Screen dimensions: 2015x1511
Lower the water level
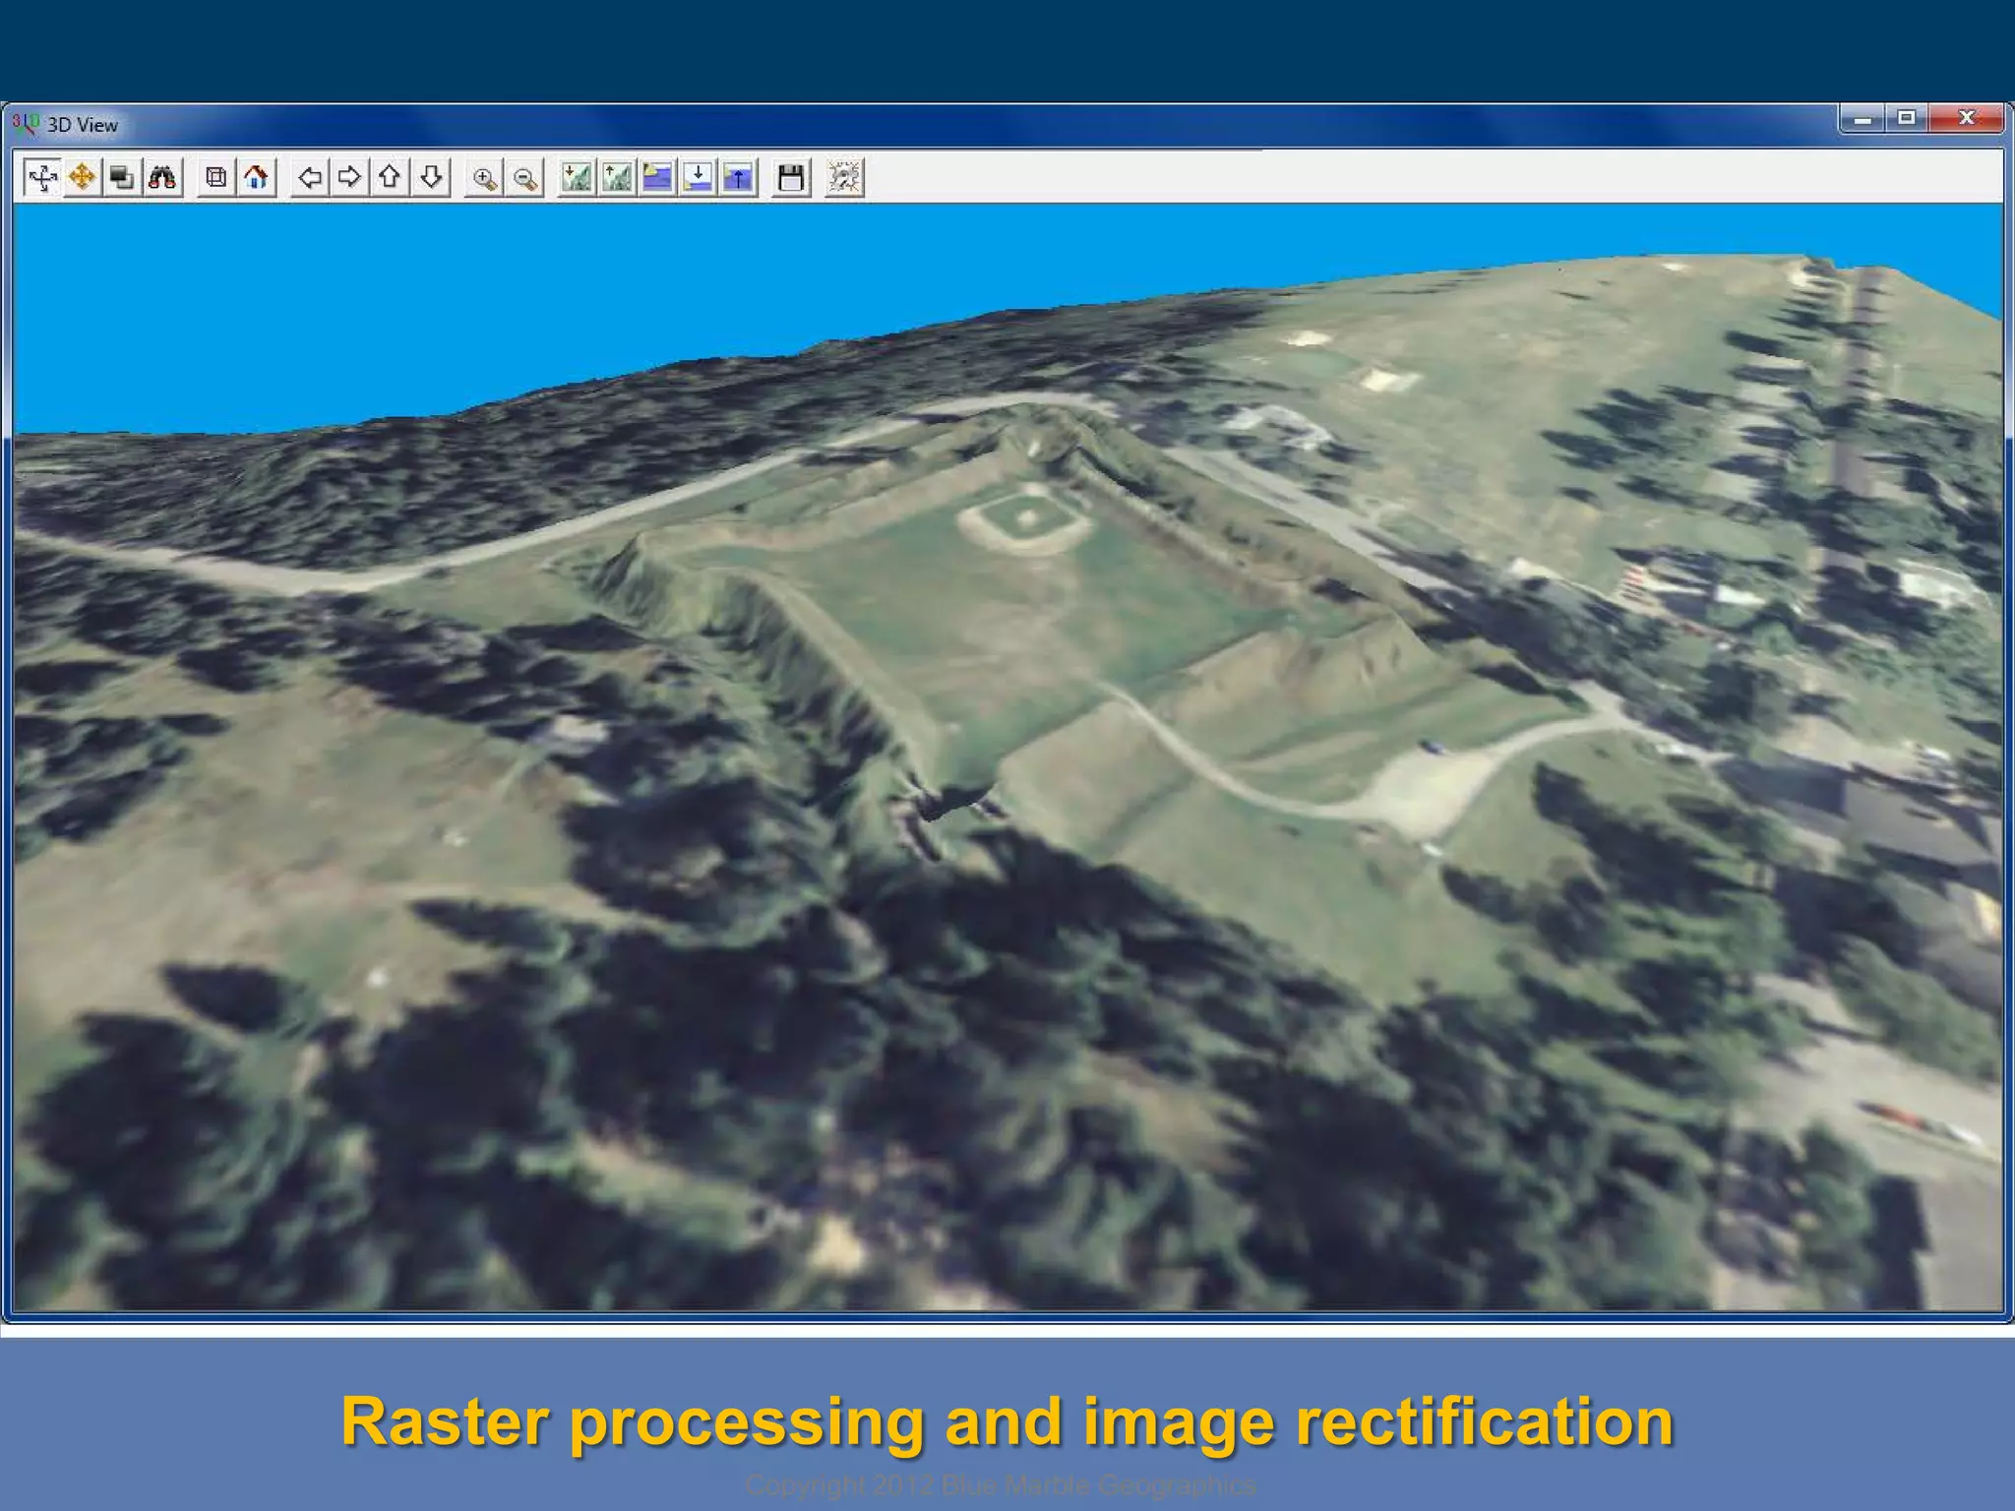tap(698, 178)
